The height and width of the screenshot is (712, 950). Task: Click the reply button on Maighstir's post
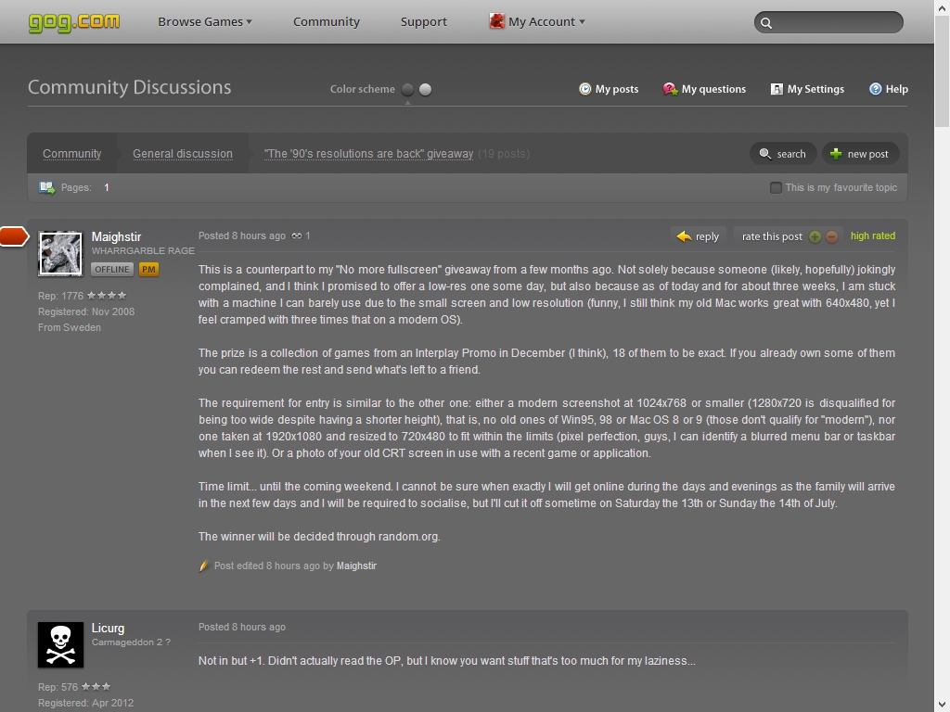[x=698, y=236]
